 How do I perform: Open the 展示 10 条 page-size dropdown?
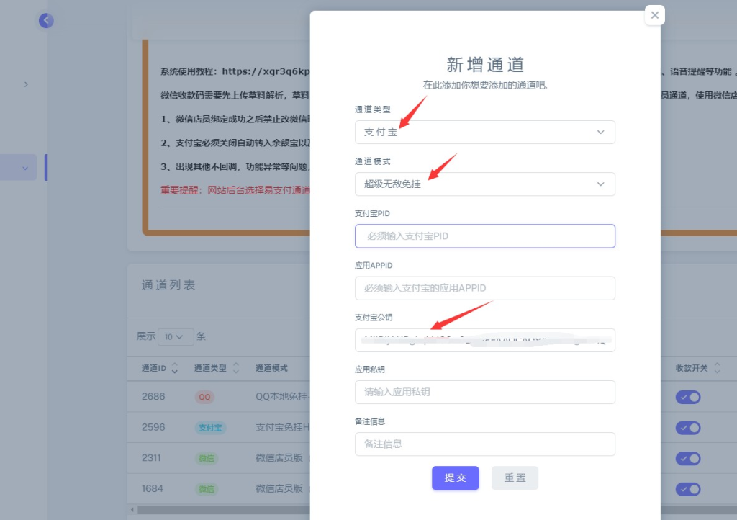(176, 336)
